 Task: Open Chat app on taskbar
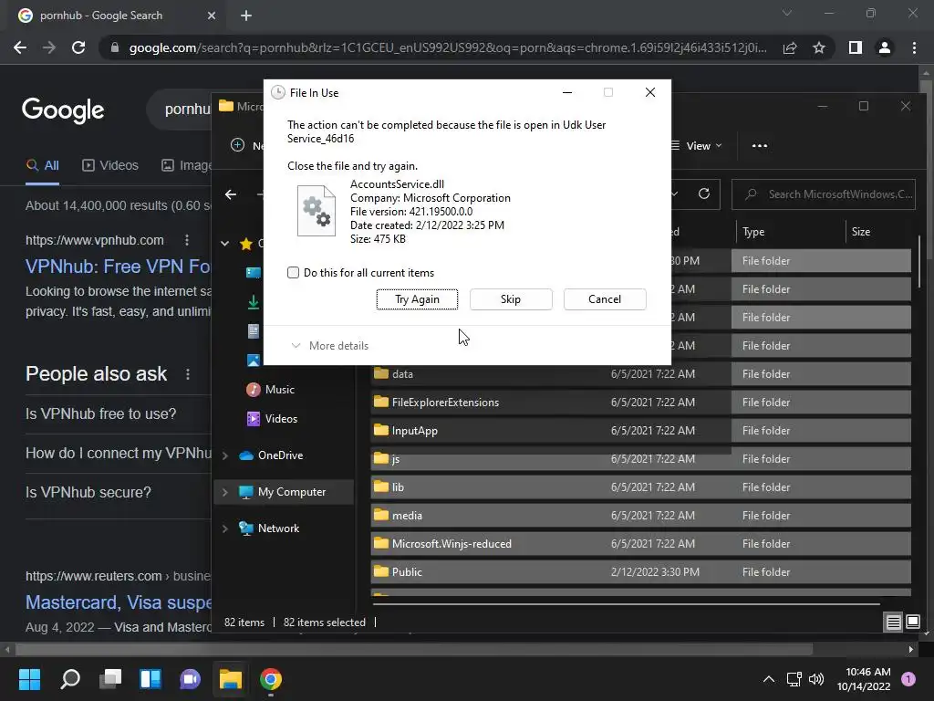coord(190,679)
